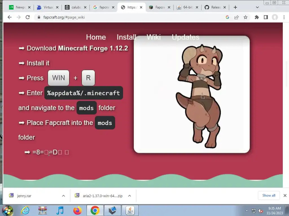Close the Newpc tab
289x216 pixels.
point(29,7)
